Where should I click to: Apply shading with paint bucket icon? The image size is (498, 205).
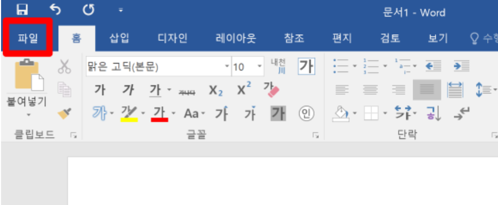click(x=341, y=114)
